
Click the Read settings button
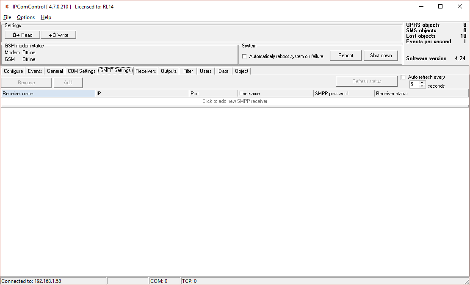tap(22, 35)
